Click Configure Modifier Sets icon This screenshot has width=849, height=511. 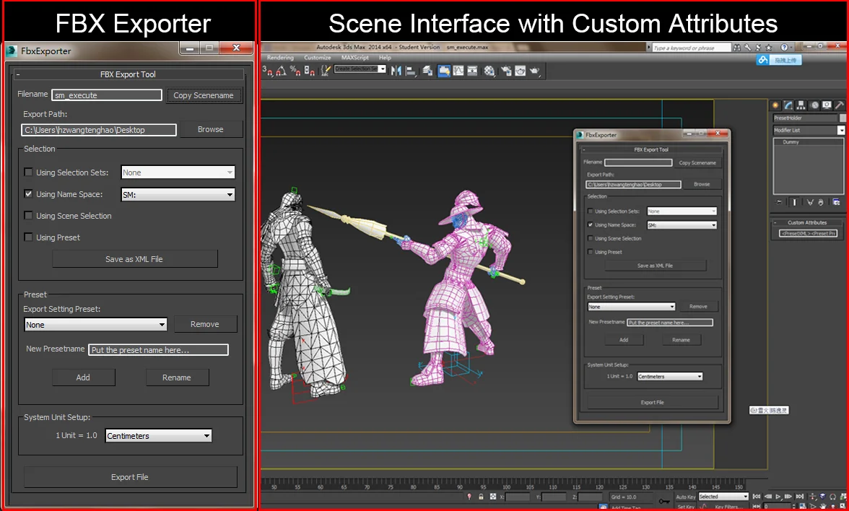837,202
